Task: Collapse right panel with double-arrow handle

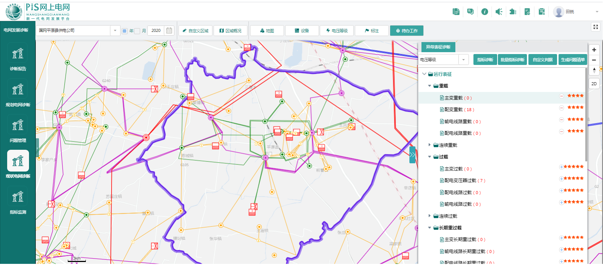Action: point(412,155)
